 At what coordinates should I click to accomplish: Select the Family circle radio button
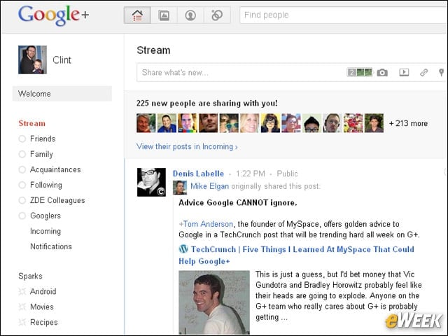pyautogui.click(x=22, y=154)
